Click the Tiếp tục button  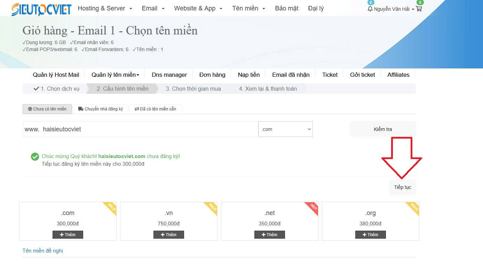click(403, 187)
